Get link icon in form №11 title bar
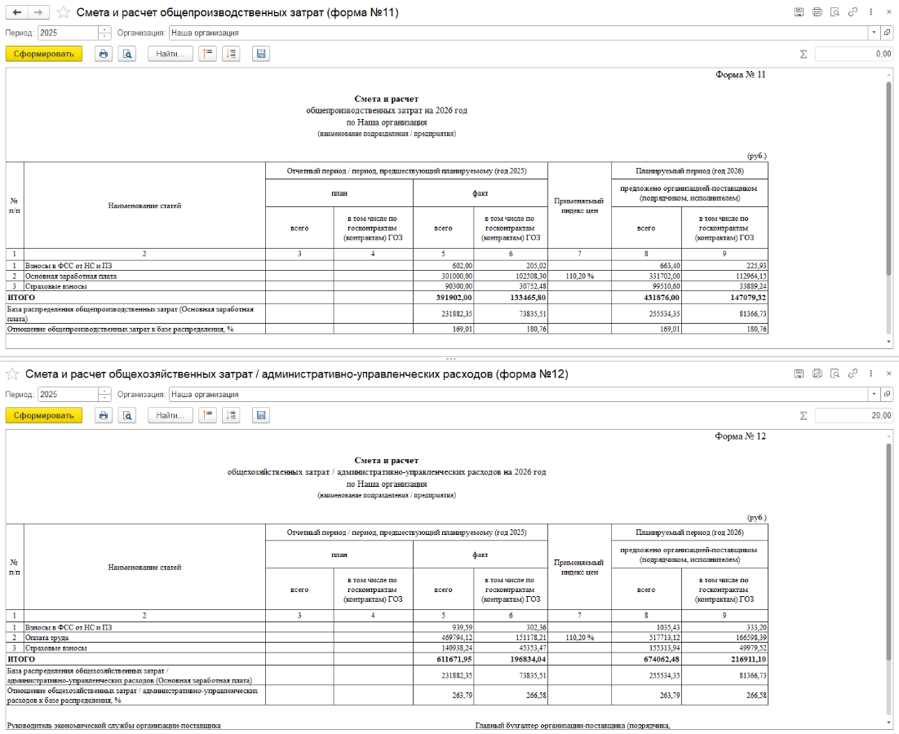This screenshot has height=734, width=899. point(853,12)
